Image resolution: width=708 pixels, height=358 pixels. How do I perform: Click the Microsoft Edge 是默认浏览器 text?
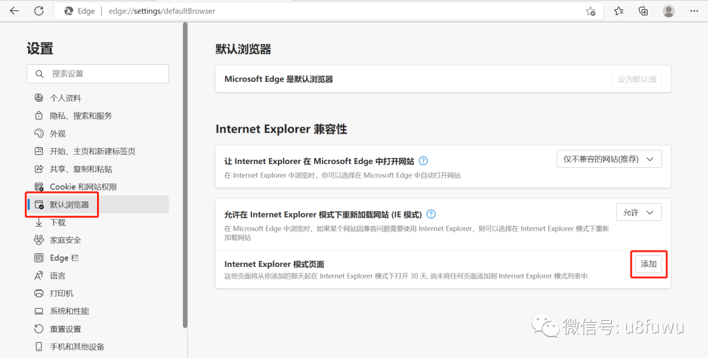pyautogui.click(x=279, y=79)
